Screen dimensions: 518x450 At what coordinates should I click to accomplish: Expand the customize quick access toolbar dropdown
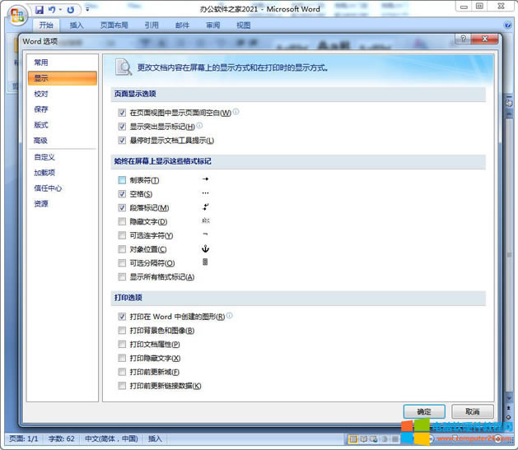(x=87, y=10)
